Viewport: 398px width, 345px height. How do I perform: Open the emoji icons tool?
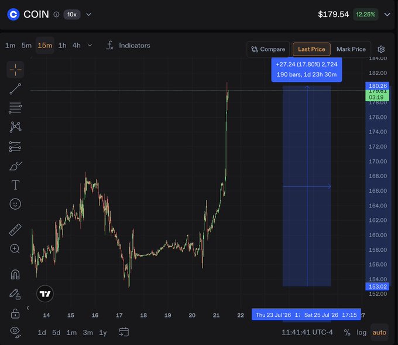click(15, 204)
